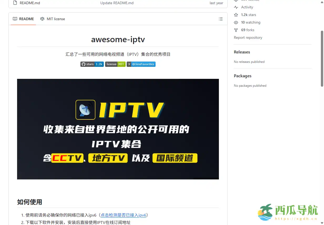The height and width of the screenshot is (225, 324).
Task: Click the stars 1.2k badge
Action: click(x=92, y=64)
